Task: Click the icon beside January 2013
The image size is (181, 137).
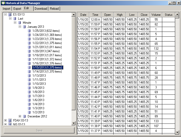Action: point(24,27)
